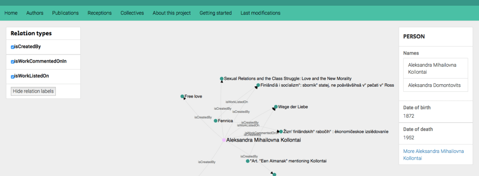Uncheck the isCreatedBy relation type
This screenshot has width=479, height=176.
(13, 47)
